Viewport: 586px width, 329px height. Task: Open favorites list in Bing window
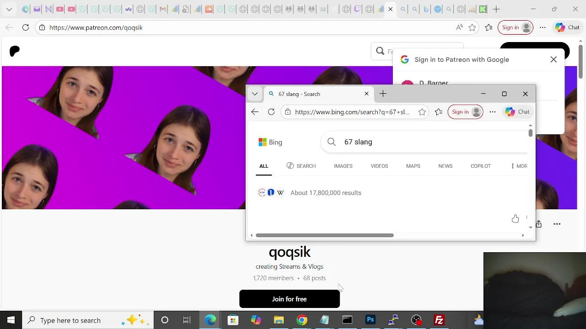[x=439, y=112]
